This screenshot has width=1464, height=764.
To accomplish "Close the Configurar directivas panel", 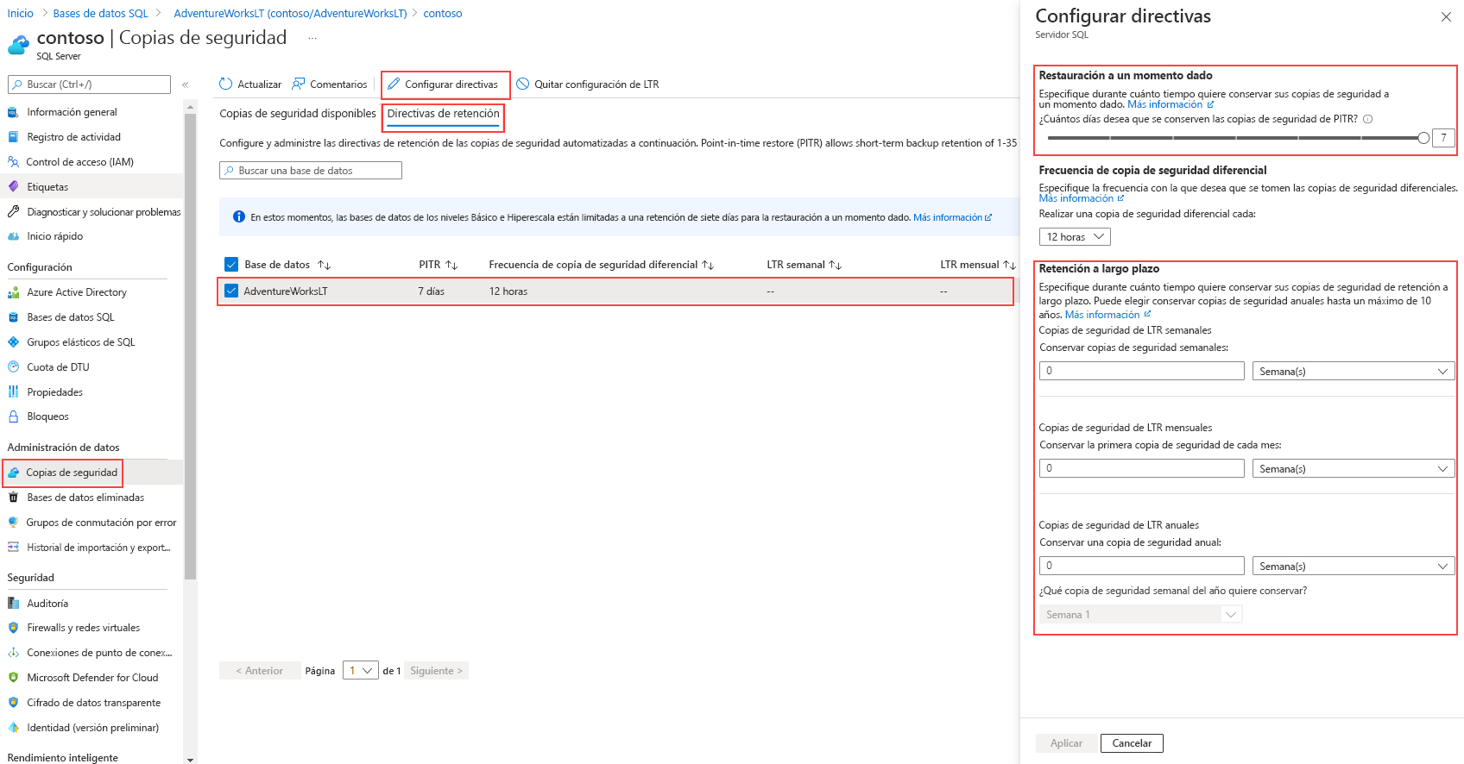I will (x=1446, y=17).
